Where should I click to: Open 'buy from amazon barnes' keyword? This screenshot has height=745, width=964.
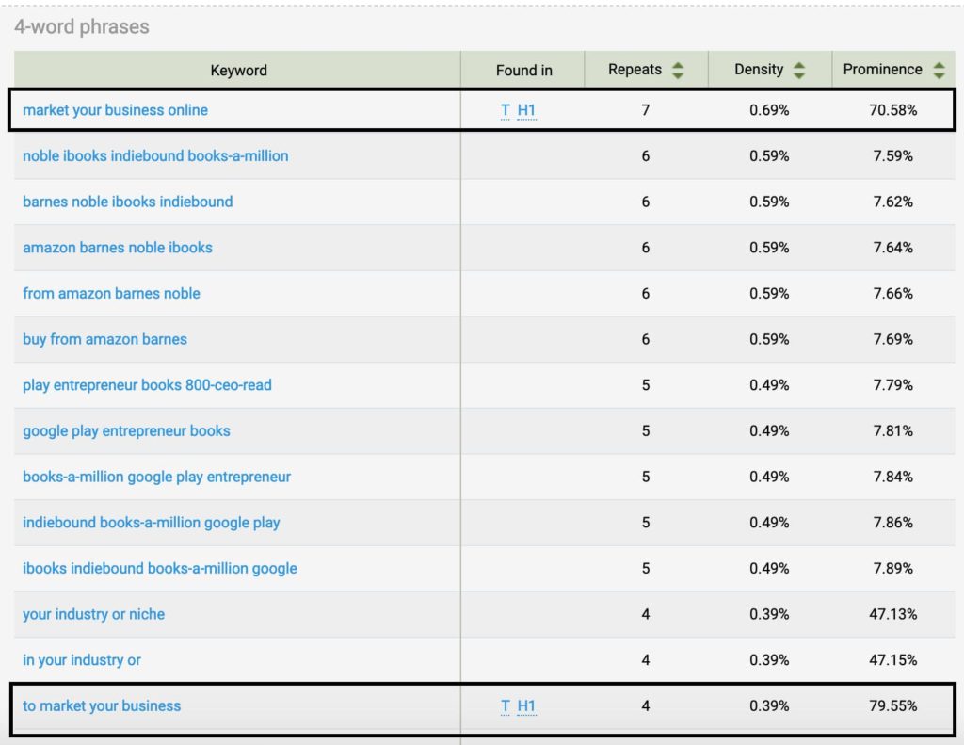[104, 339]
